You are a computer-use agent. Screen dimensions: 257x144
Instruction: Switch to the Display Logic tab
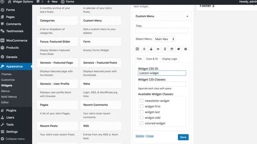click(169, 59)
